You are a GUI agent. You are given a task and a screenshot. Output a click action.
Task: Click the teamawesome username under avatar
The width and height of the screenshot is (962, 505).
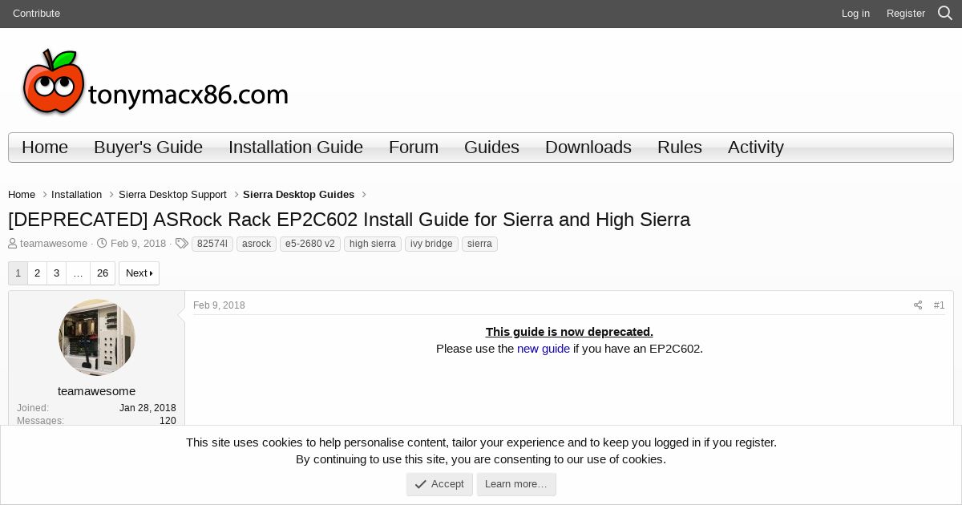(x=96, y=391)
